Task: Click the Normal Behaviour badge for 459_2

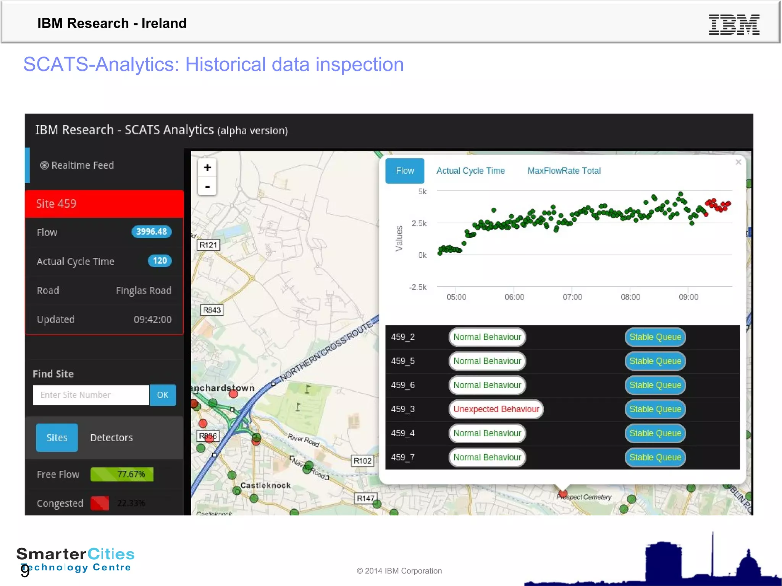Action: point(487,337)
